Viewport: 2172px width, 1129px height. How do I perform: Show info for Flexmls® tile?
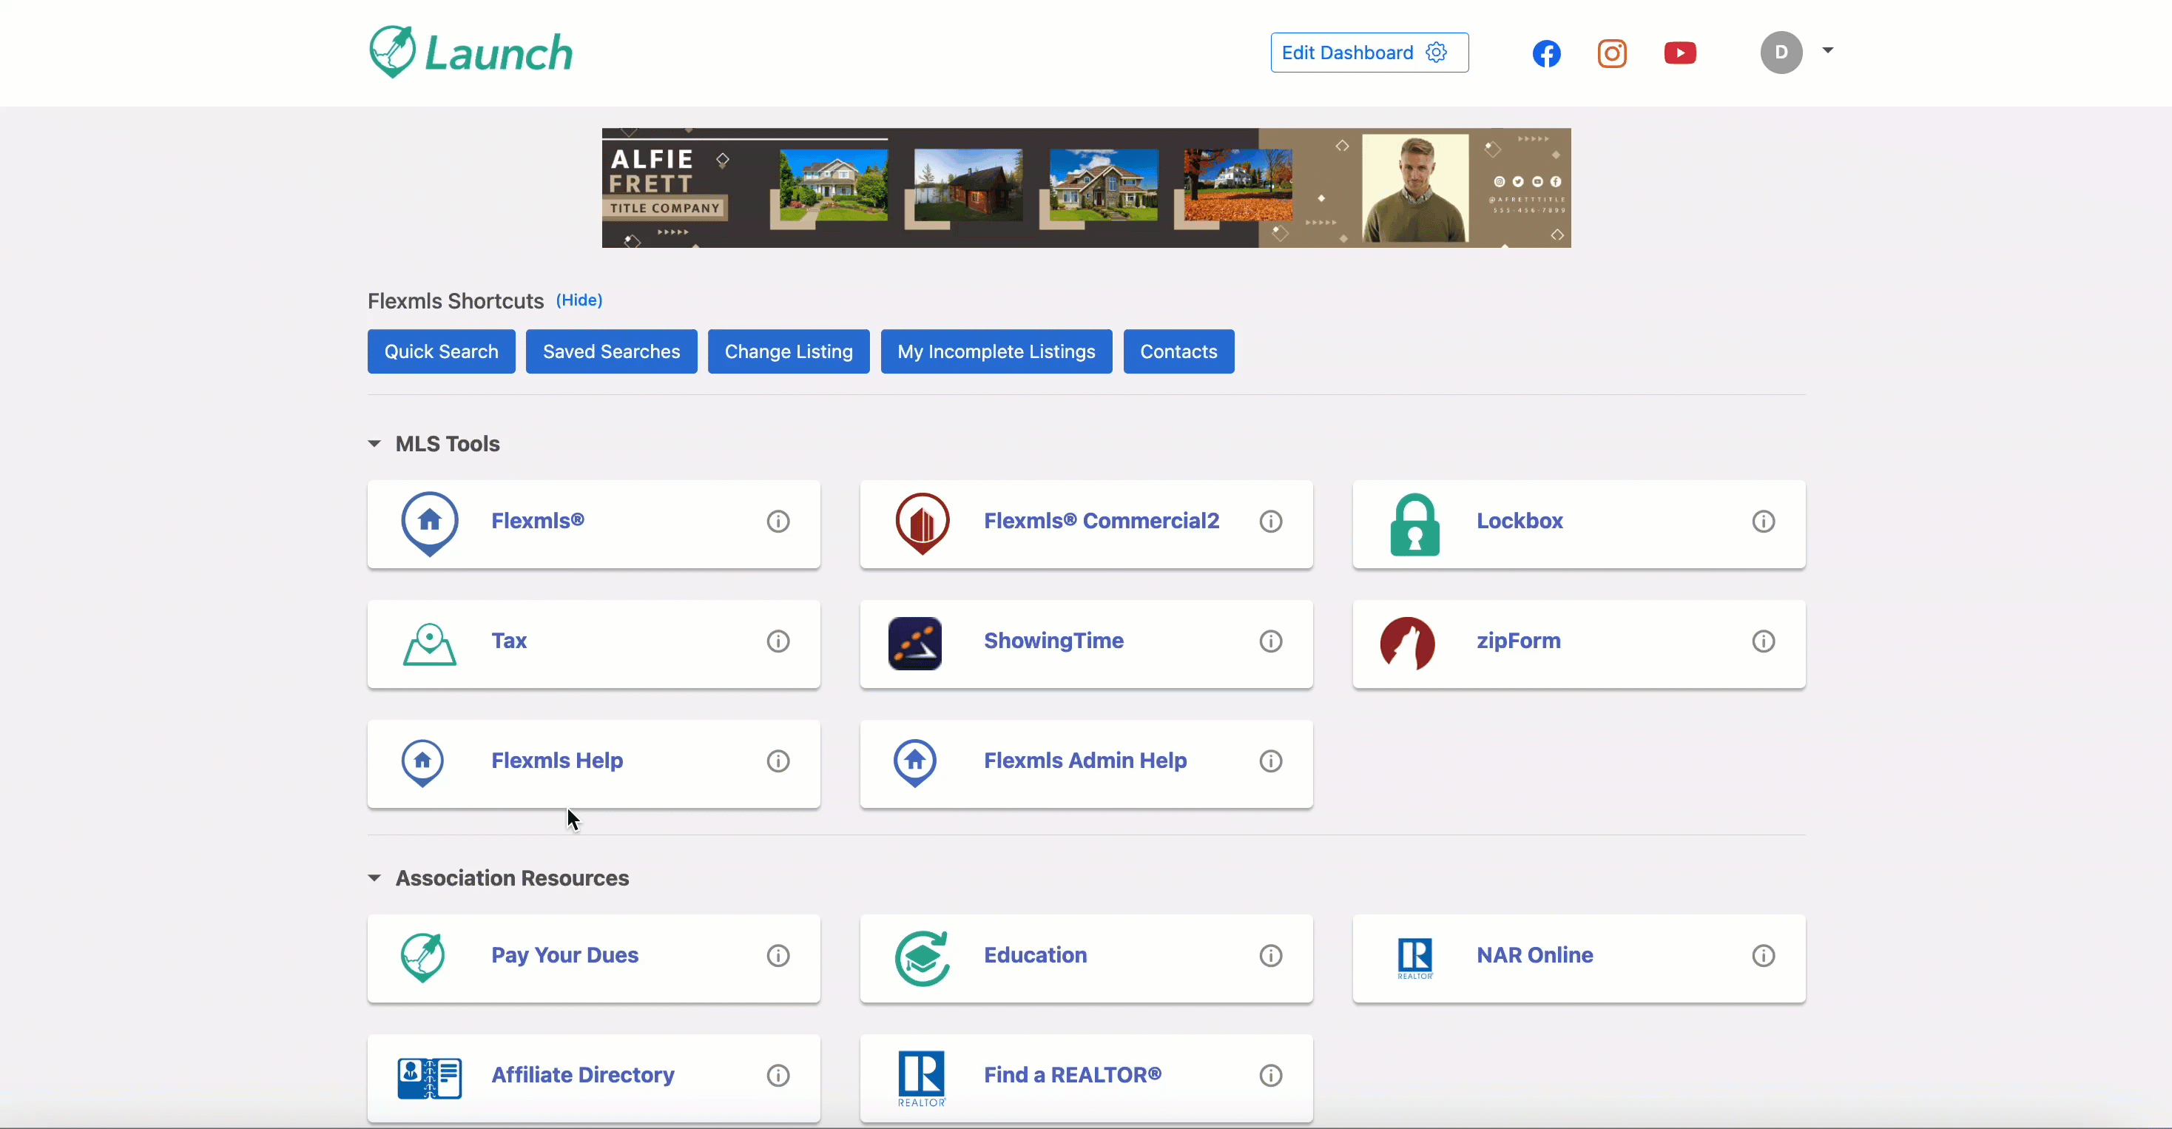pyautogui.click(x=778, y=521)
